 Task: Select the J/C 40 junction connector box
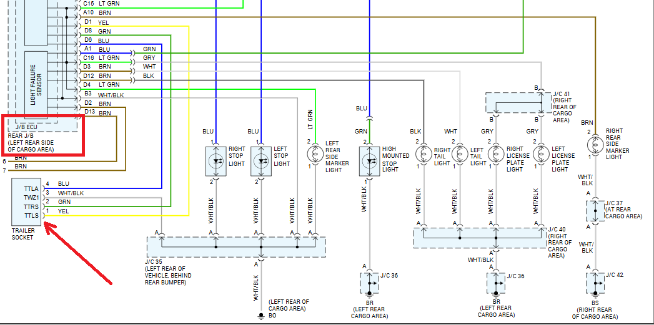pyautogui.click(x=479, y=237)
